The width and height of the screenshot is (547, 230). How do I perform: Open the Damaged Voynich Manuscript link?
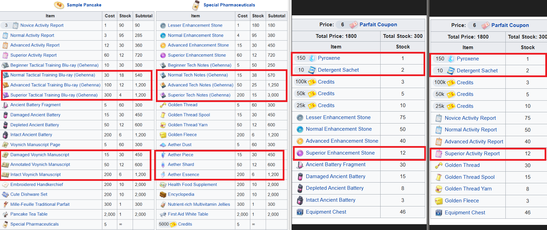(40, 155)
